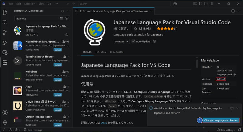The width and height of the screenshot is (243, 132).
Task: Click MS-CEINTL publisher name in header
Action: pos(121,29)
